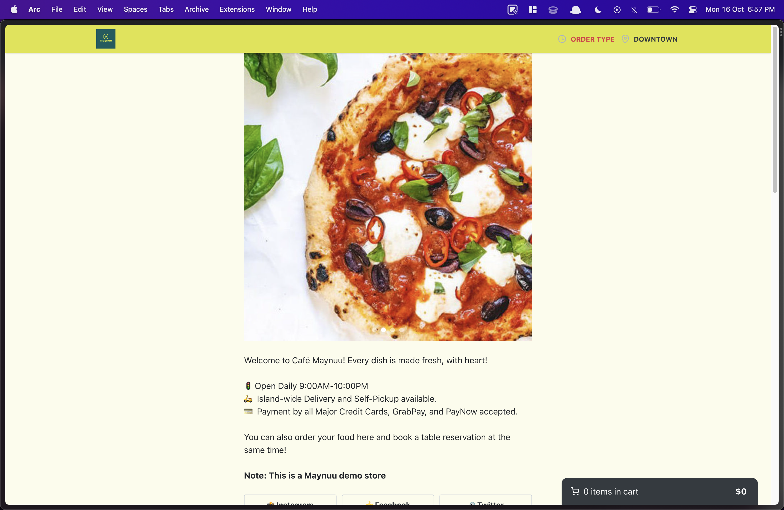Screen dimensions: 784x510
Task: Toggle the Do Not Disturb moon icon
Action: click(598, 10)
